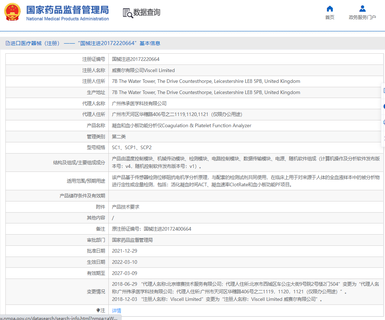Image resolution: width=385 pixels, height=320 pixels.
Task: Click 2018-06-29 change record text
Action: point(246,288)
